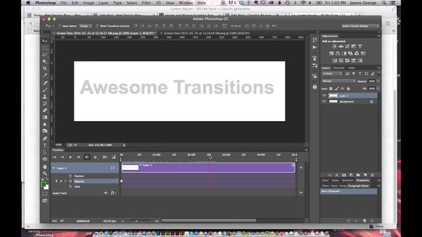Open Layer 1 track filmstrip menu
Viewport: 422px width, 237px height.
tap(113, 168)
